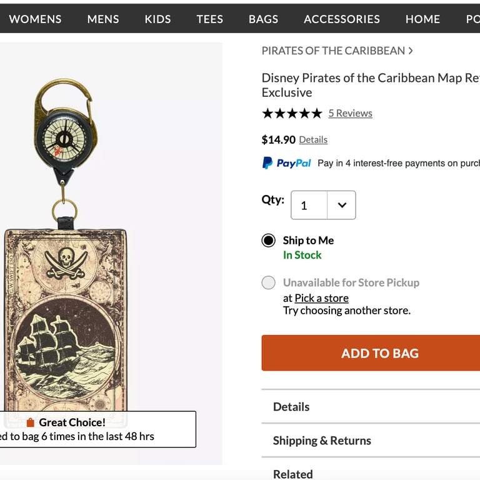Screen dimensions: 480x480
Task: Click the PayPal logo
Action: coord(286,163)
